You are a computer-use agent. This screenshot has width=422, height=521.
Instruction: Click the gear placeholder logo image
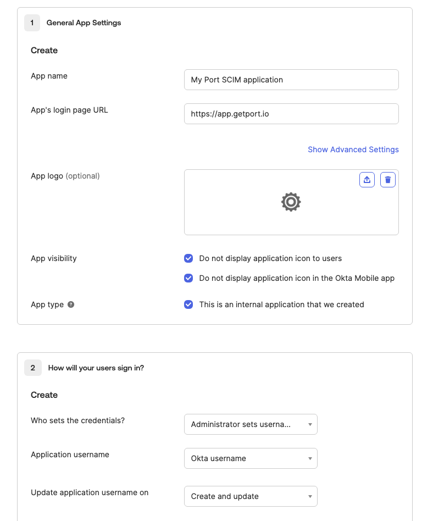tap(291, 202)
